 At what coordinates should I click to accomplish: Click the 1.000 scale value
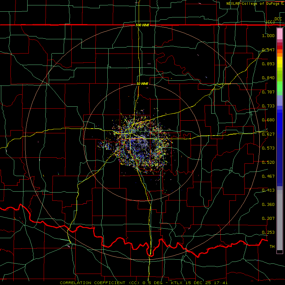pyautogui.click(x=268, y=35)
